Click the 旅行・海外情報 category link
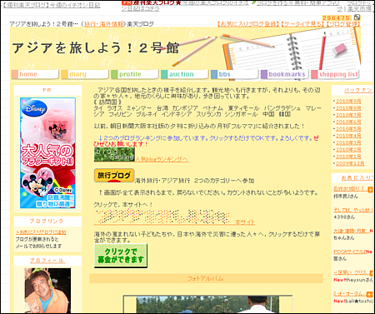Image resolution: width=375 pixels, height=314 pixels. click(x=104, y=24)
